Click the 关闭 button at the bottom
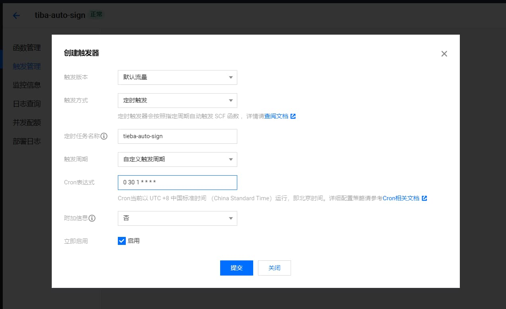Viewport: 506px width, 309px height. point(274,268)
